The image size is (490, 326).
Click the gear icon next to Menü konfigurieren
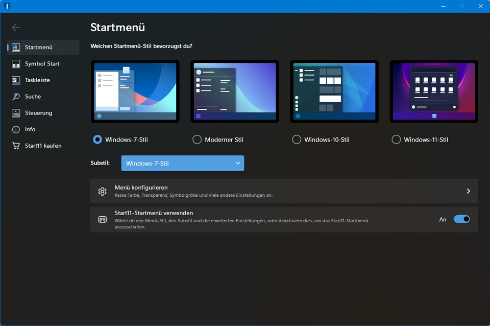click(102, 191)
